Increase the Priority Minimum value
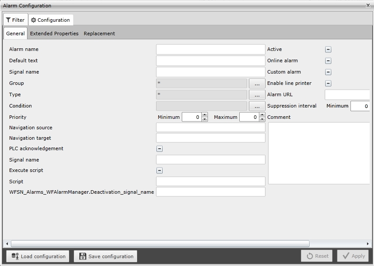 [x=204, y=115]
